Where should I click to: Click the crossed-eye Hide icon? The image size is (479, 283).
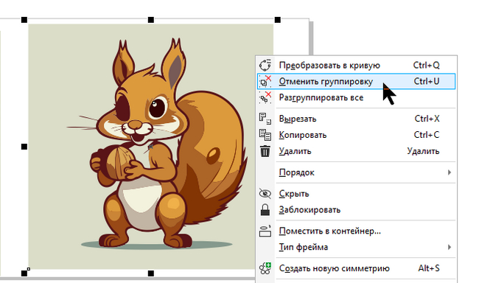point(265,193)
